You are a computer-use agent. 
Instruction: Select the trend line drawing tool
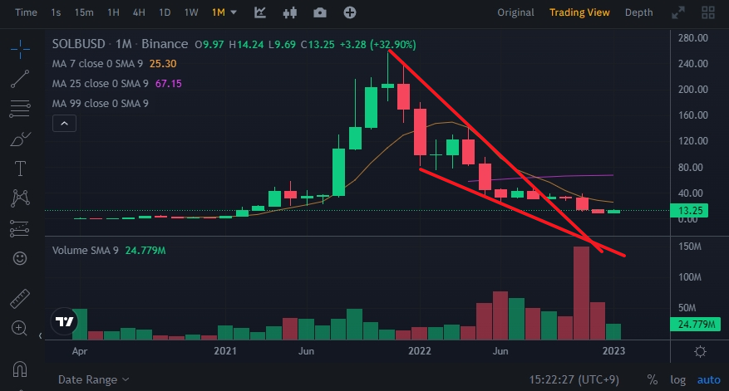click(20, 79)
